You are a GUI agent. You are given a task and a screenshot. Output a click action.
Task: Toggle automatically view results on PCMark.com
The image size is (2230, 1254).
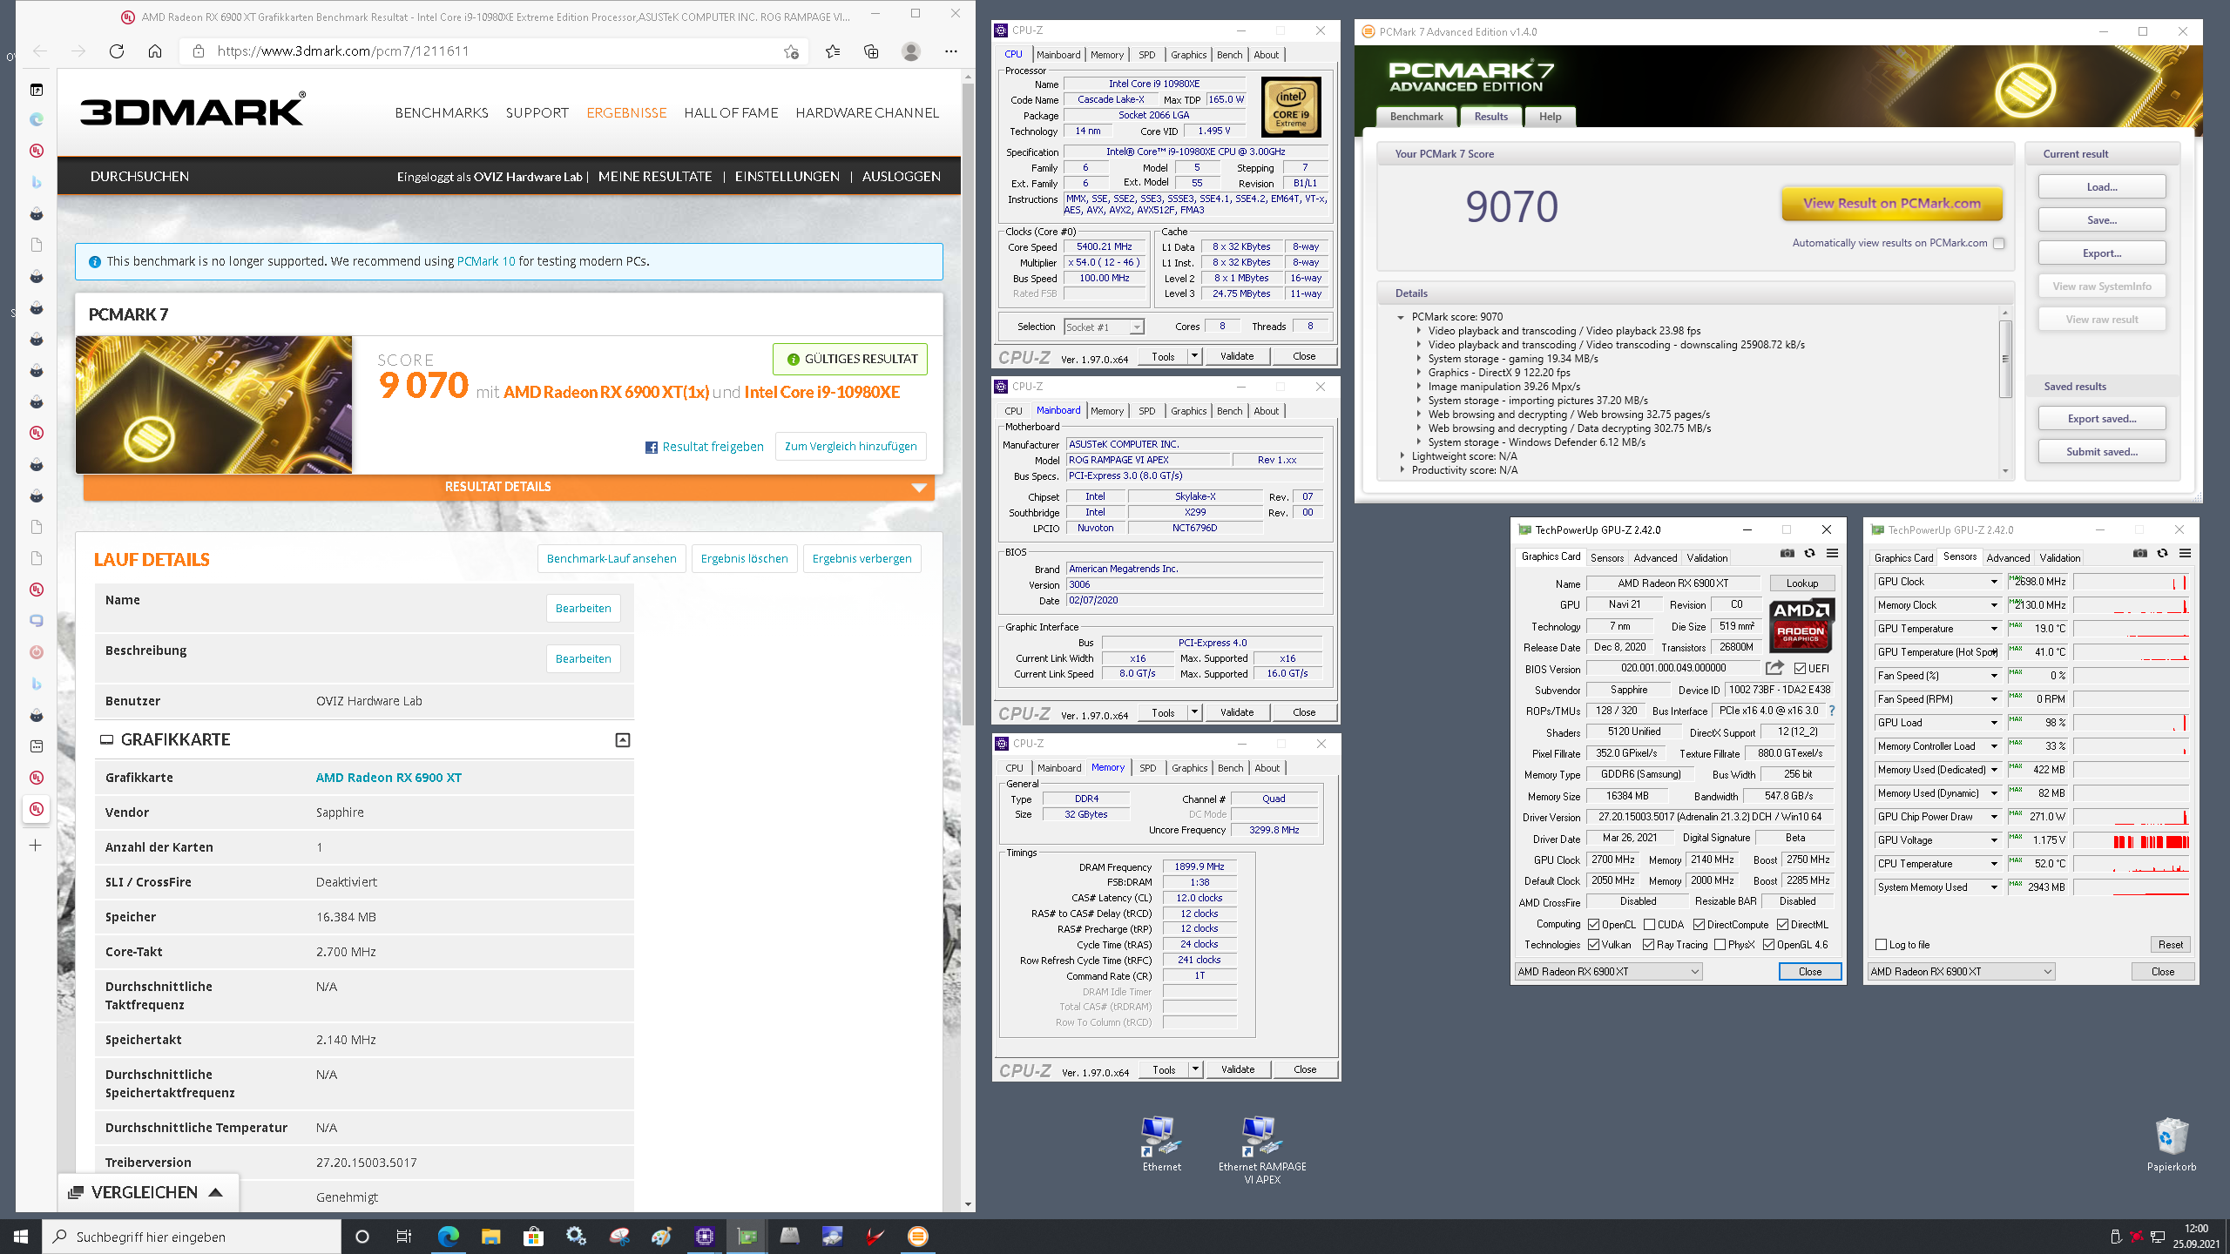pyautogui.click(x=1999, y=244)
